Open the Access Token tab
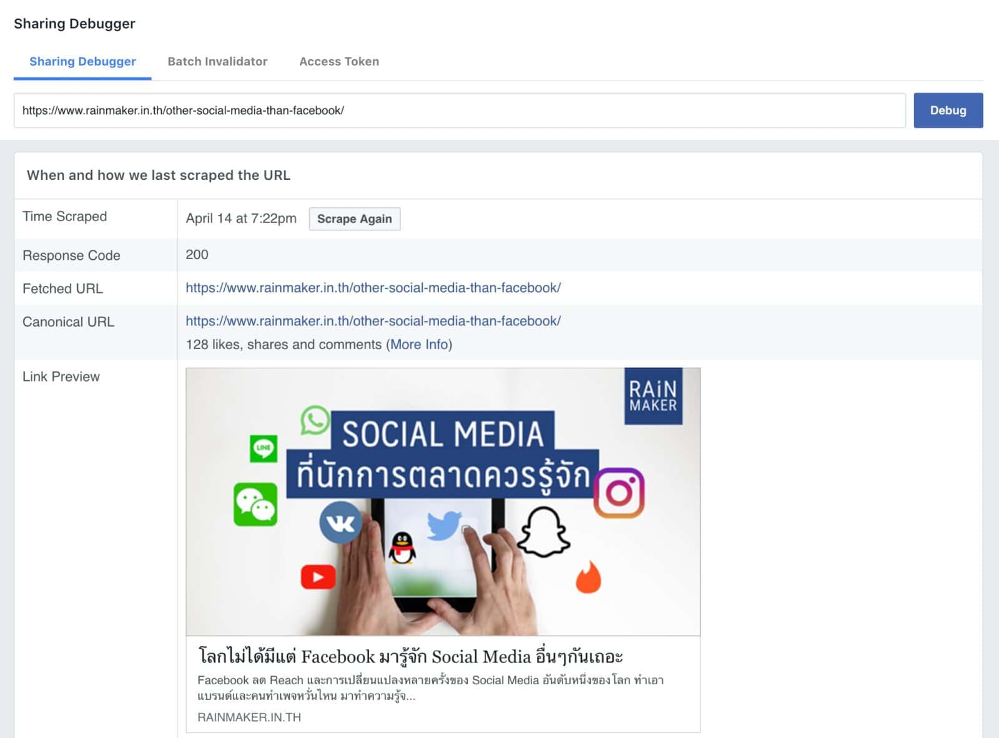The image size is (999, 738). tap(339, 61)
